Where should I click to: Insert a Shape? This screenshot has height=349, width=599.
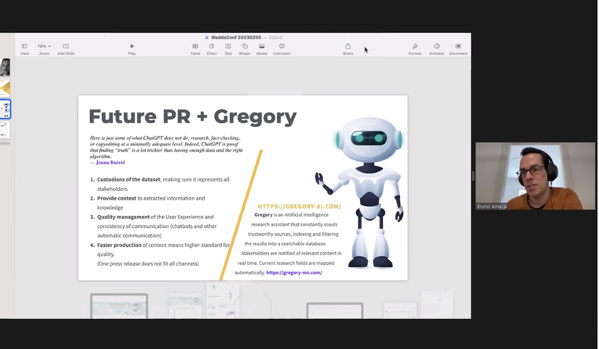point(245,49)
